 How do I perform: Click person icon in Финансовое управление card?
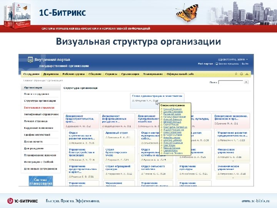(x=219, y=157)
